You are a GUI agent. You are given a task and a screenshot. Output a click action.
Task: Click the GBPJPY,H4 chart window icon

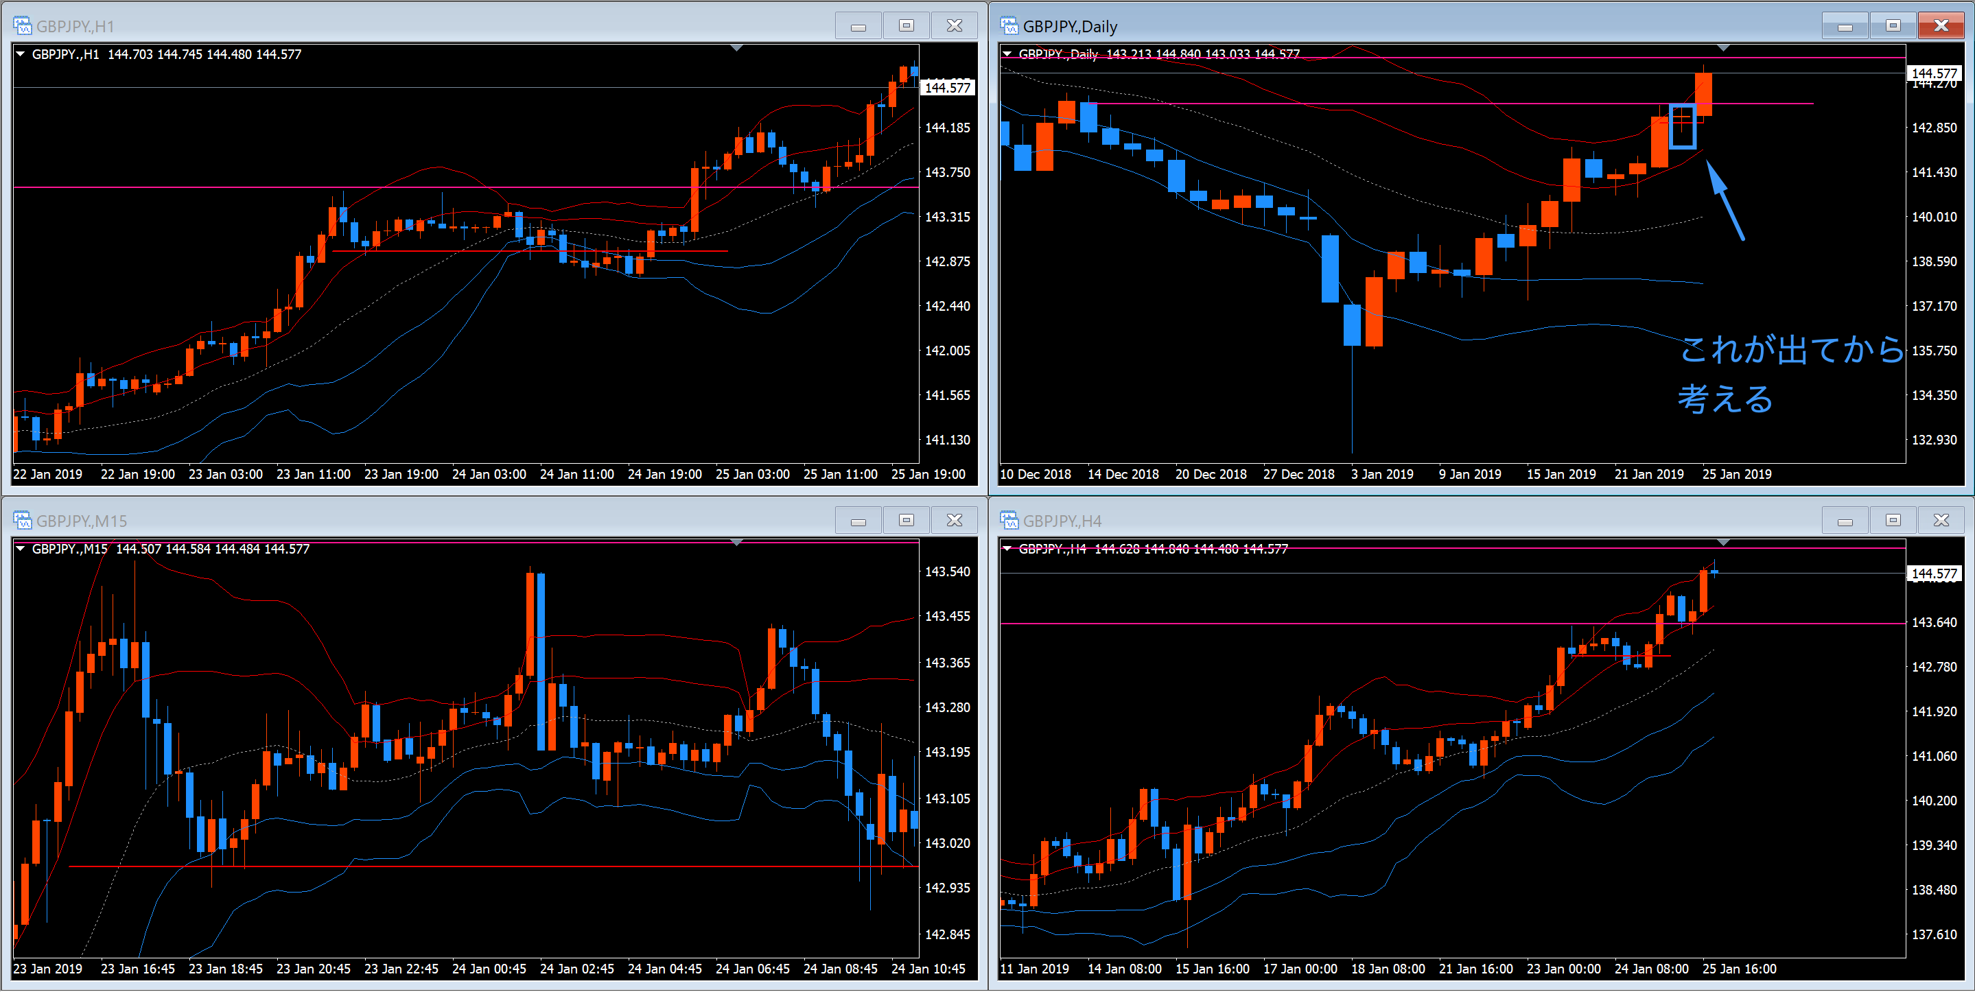(x=1009, y=521)
